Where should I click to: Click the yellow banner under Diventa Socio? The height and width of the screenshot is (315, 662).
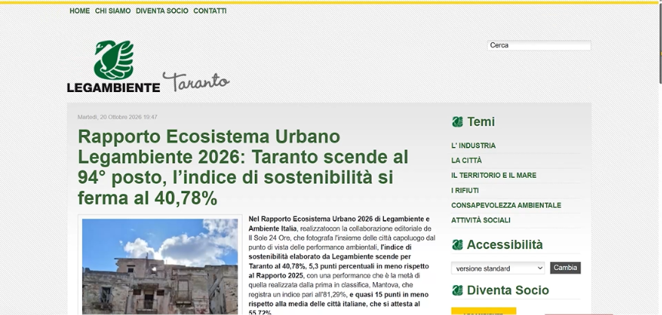(x=484, y=311)
